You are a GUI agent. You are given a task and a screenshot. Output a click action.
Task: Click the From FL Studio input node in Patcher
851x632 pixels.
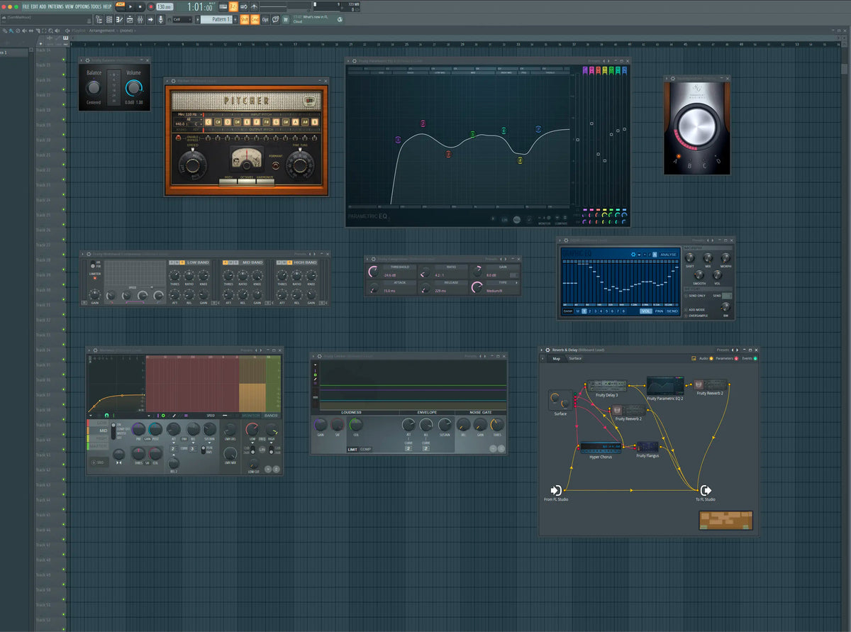pyautogui.click(x=557, y=489)
